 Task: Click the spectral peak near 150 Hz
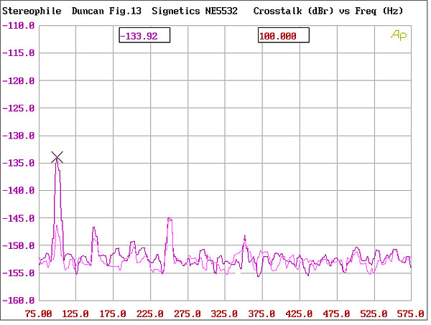coord(94,228)
